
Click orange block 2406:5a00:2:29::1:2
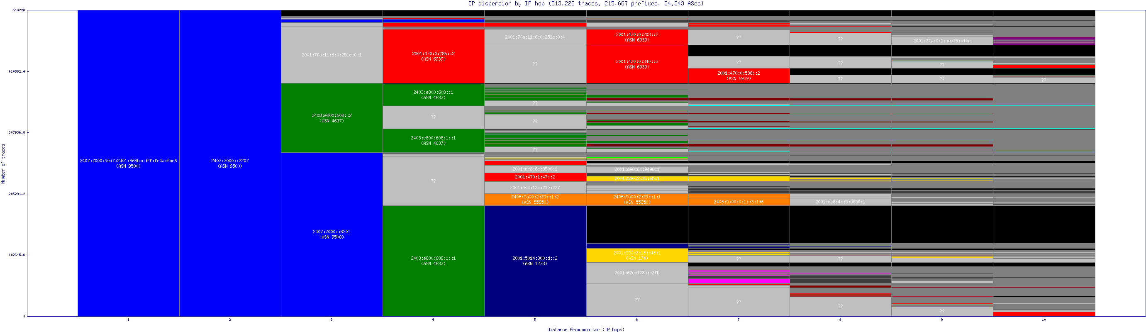[x=535, y=199]
